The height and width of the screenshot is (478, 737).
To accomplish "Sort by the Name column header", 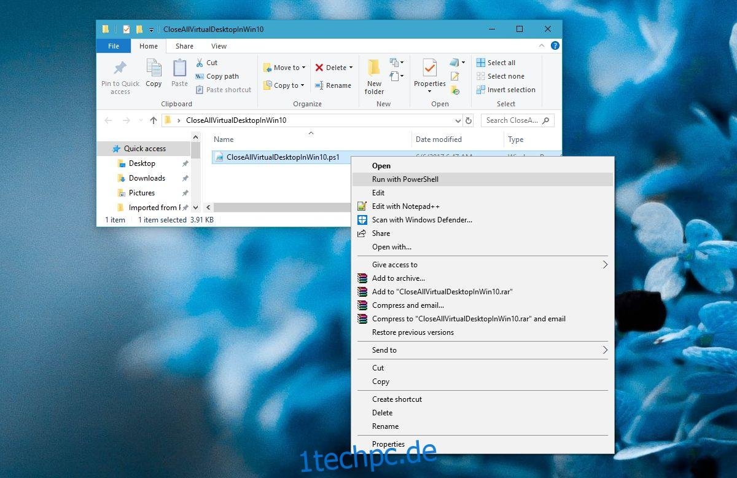I will pos(310,139).
